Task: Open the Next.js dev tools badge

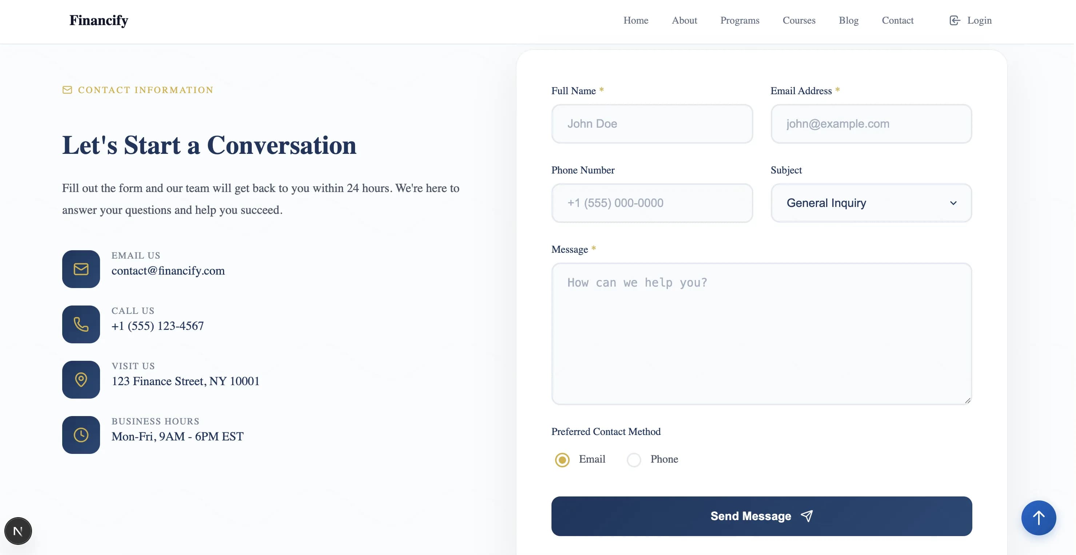Action: pyautogui.click(x=18, y=531)
